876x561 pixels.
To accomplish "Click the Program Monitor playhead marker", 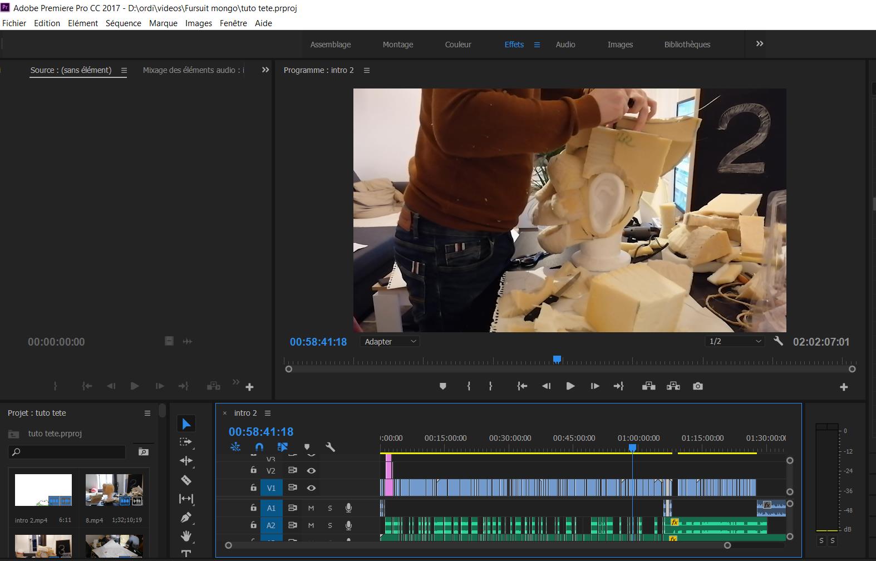I will click(557, 360).
